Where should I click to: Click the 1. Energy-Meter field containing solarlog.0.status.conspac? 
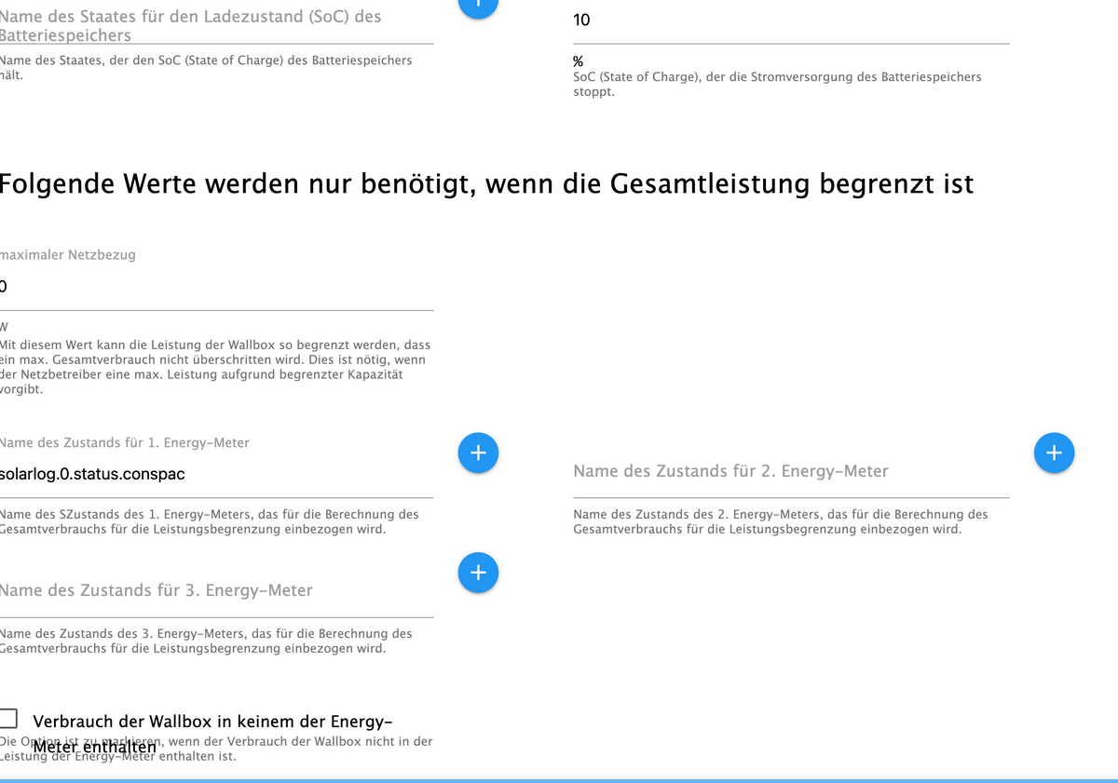coord(216,474)
